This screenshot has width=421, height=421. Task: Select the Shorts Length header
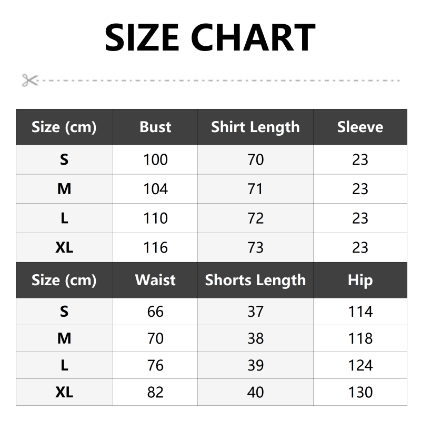pos(255,280)
